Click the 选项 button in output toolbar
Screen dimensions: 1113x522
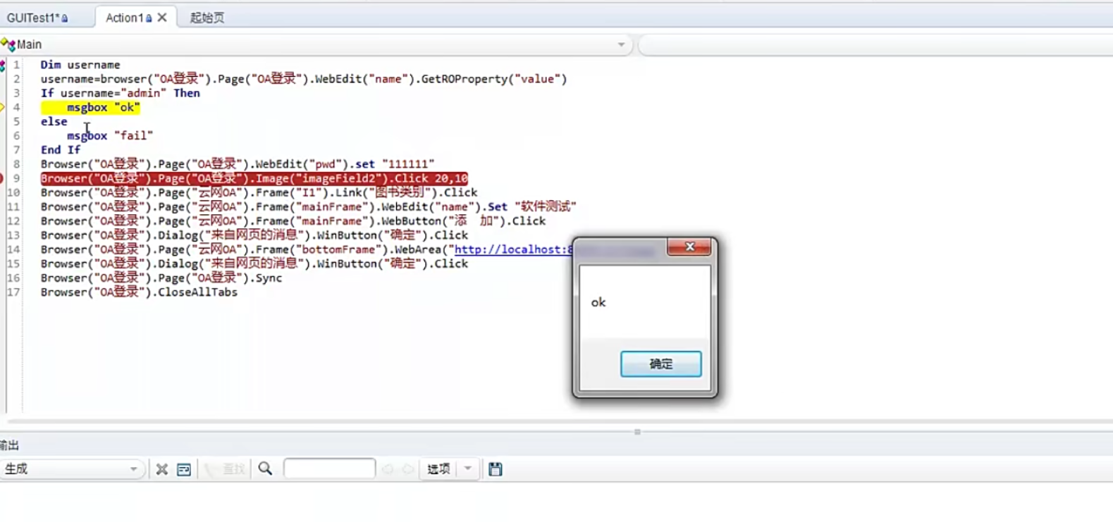[x=438, y=469]
